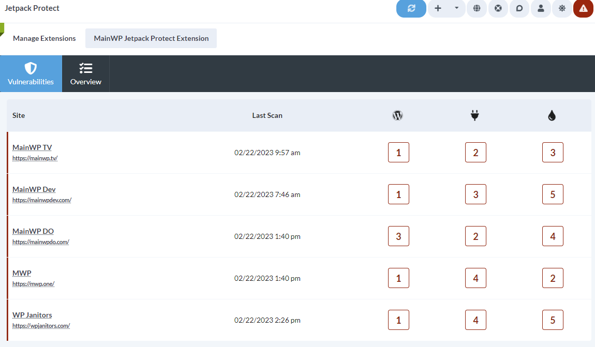Open the MainWP settings gear
The image size is (595, 347).
[562, 9]
